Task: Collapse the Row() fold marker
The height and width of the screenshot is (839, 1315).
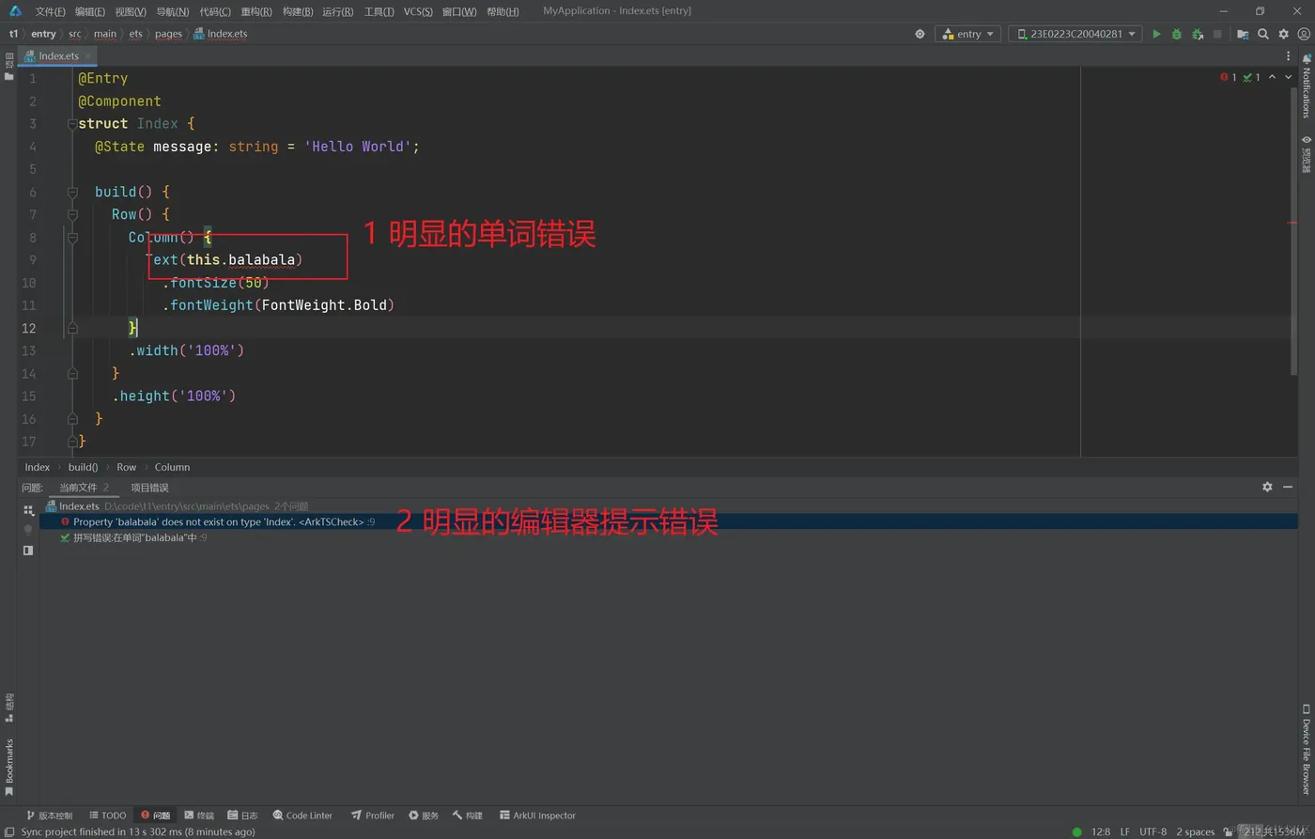Action: (72, 215)
